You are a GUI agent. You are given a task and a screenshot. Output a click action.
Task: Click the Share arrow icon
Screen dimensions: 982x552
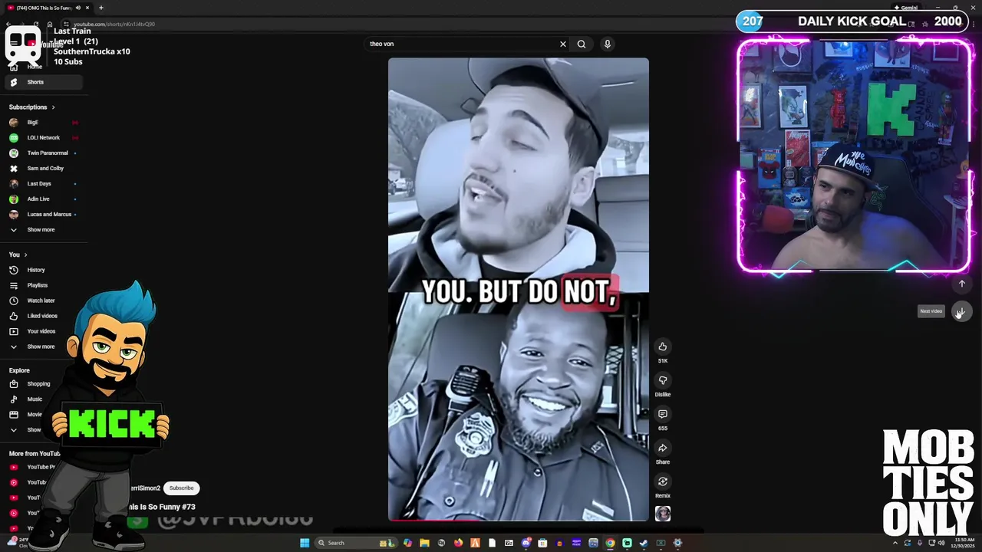tap(663, 448)
